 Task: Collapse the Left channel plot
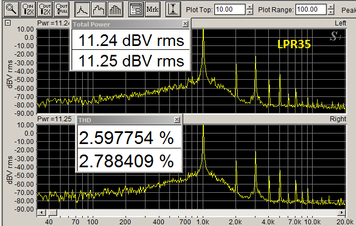[x=8, y=23]
